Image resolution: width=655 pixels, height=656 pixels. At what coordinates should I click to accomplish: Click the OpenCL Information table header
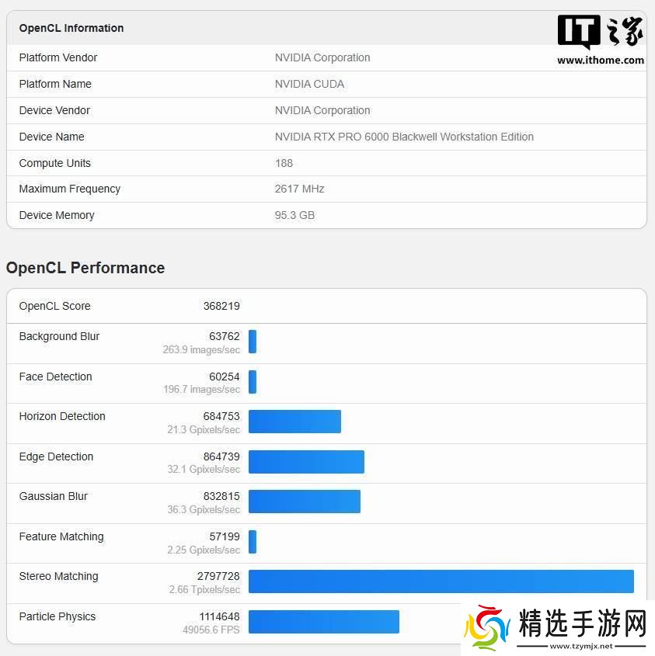71,28
